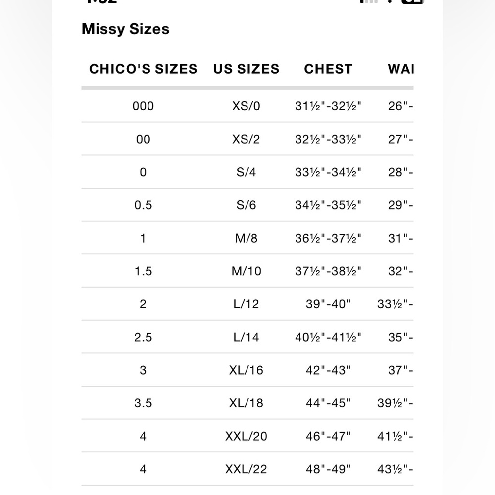Click Chico's size 000 cell
495x495 pixels.
click(x=143, y=106)
